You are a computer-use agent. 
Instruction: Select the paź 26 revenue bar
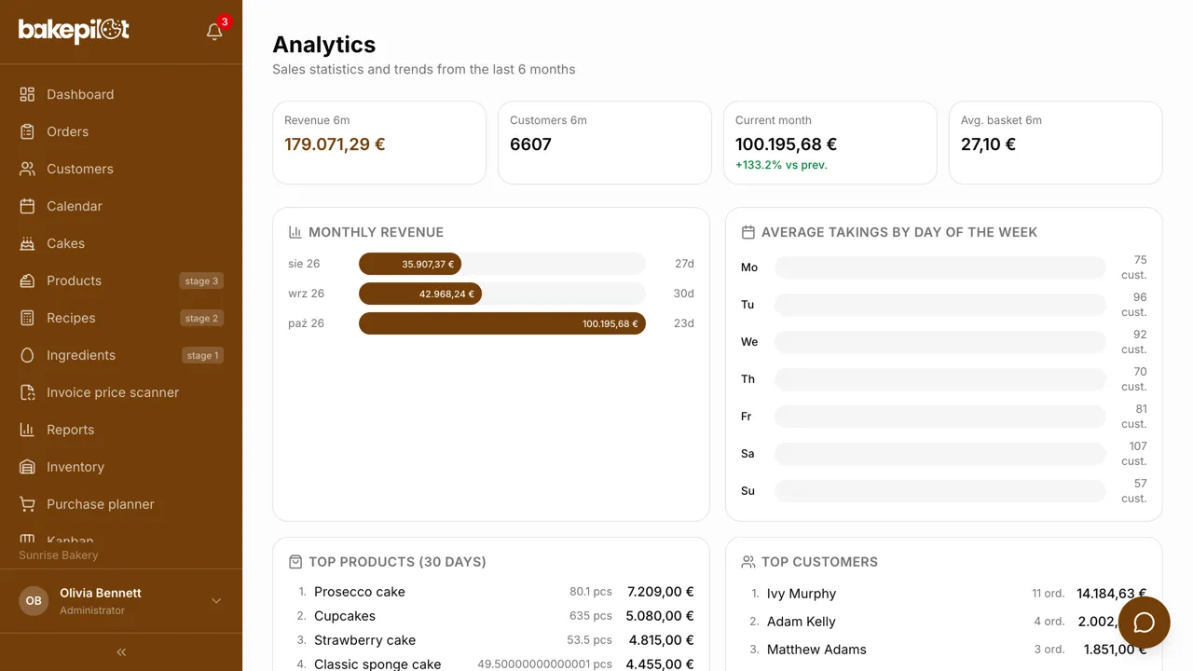point(502,323)
